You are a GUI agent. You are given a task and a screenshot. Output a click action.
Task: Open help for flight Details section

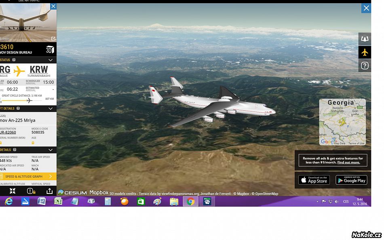point(15,149)
